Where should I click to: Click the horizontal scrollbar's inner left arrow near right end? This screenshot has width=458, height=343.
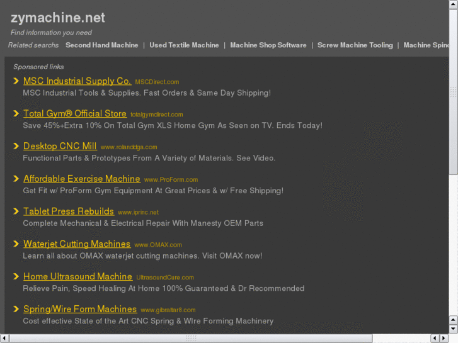(435, 339)
